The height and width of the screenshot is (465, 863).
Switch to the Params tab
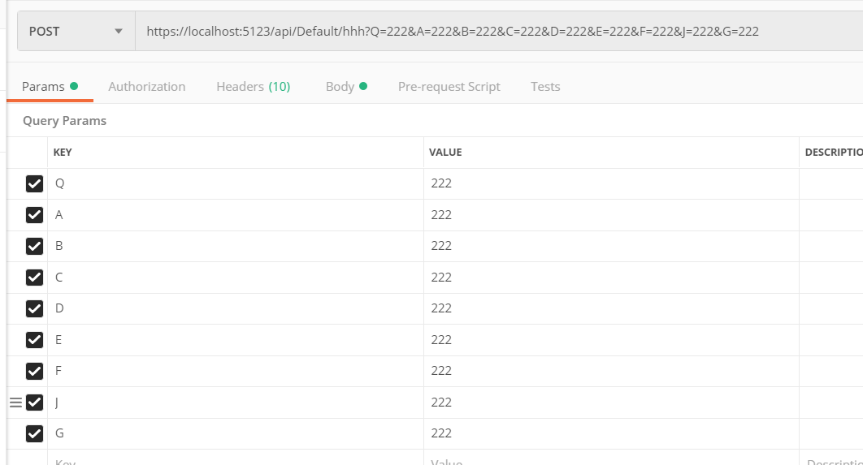click(50, 86)
